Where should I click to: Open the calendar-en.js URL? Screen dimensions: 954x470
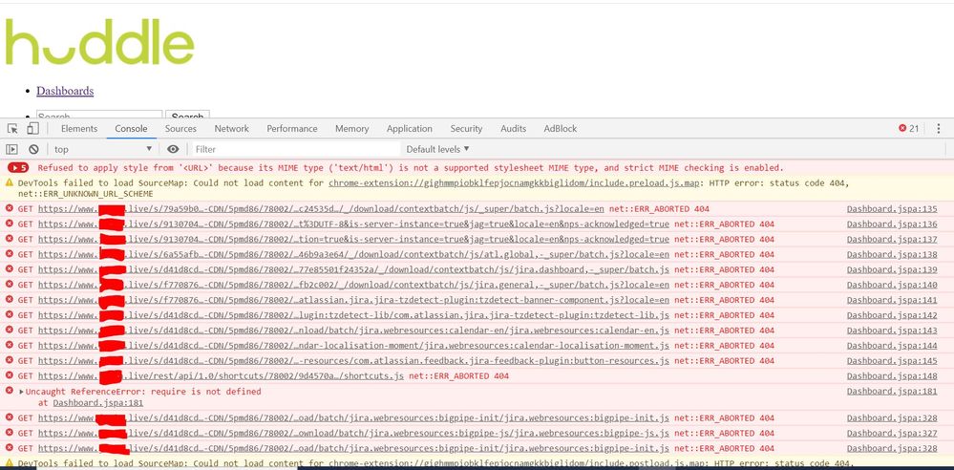[x=353, y=331]
